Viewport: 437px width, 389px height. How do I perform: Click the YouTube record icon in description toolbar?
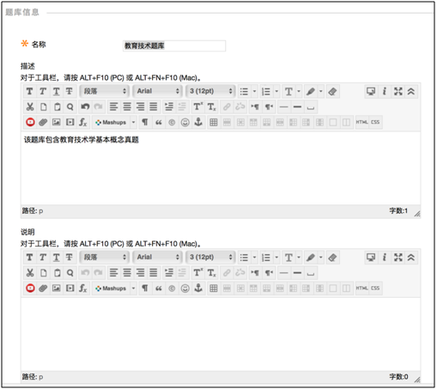(30, 123)
